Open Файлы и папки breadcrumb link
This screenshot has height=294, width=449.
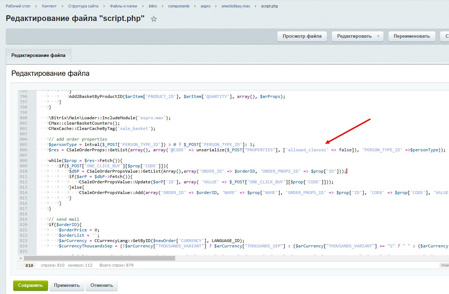[x=124, y=6]
